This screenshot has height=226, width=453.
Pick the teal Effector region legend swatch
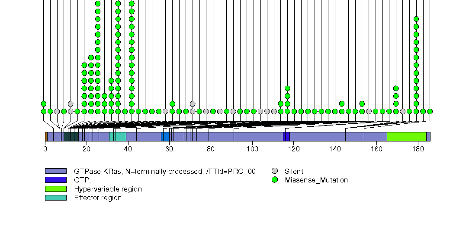pos(56,198)
